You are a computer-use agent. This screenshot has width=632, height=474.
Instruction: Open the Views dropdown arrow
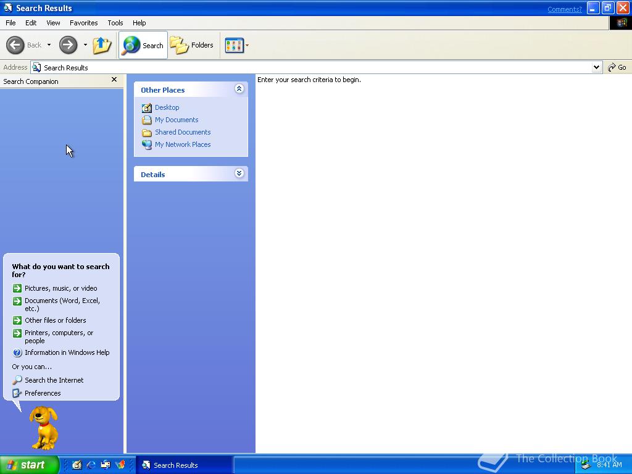click(x=247, y=45)
